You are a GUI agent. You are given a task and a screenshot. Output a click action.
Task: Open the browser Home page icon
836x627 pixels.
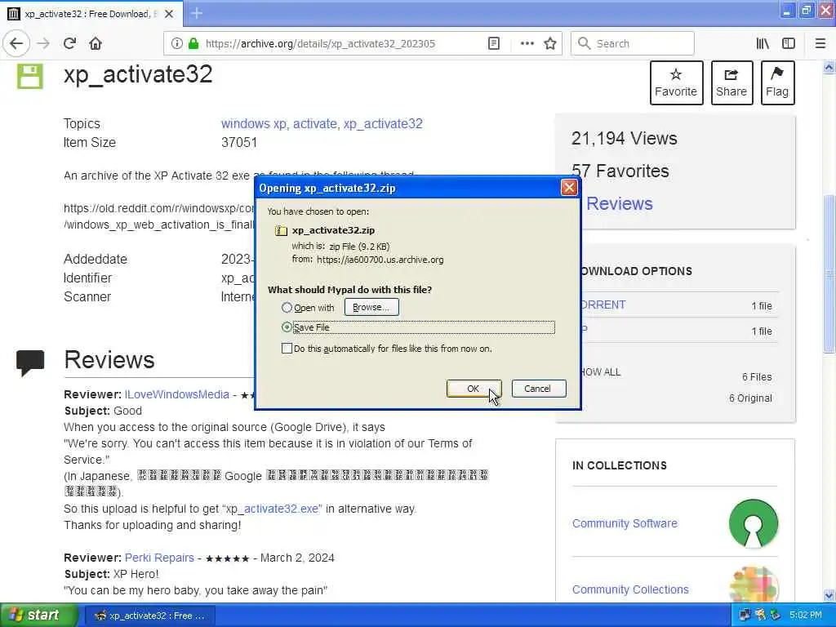tap(96, 43)
